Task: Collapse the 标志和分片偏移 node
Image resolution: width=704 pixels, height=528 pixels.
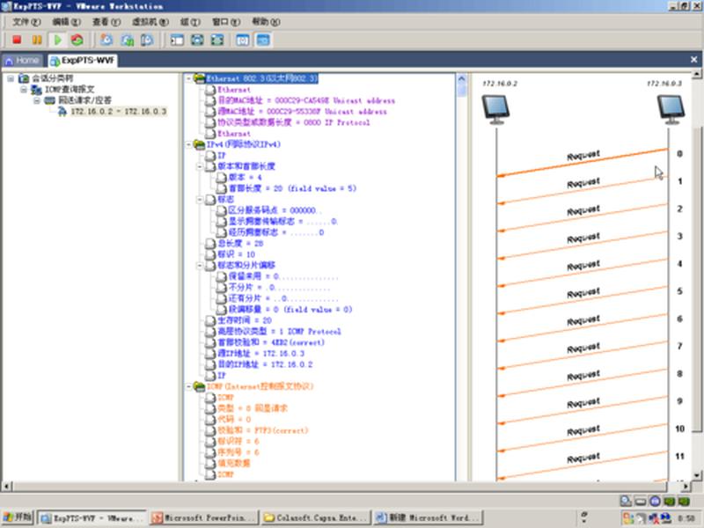Action: point(200,266)
